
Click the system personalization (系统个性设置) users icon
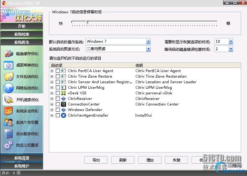[8, 122]
